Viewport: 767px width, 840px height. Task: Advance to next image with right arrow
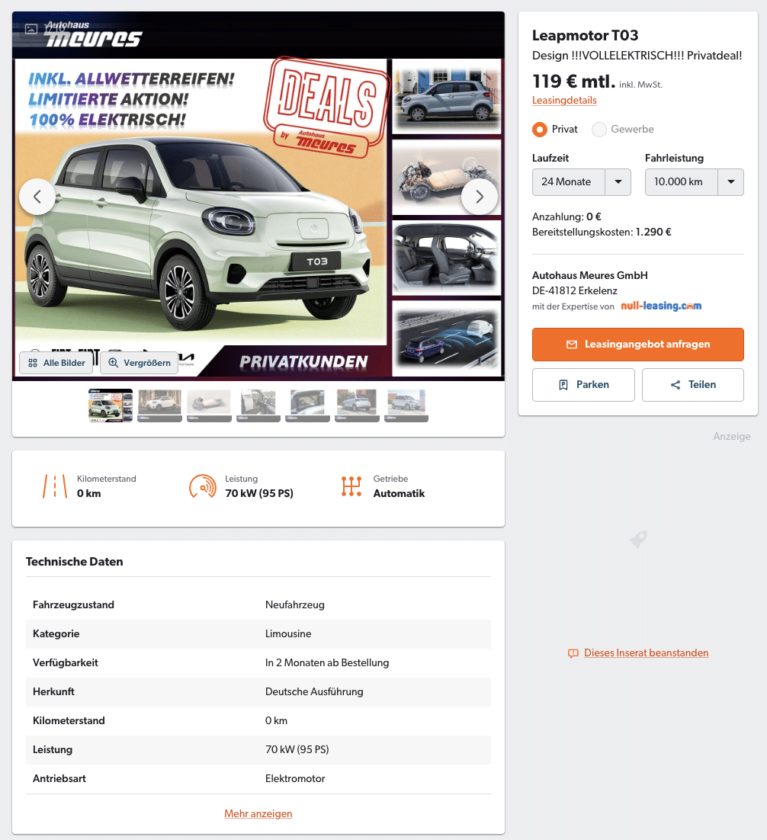479,197
